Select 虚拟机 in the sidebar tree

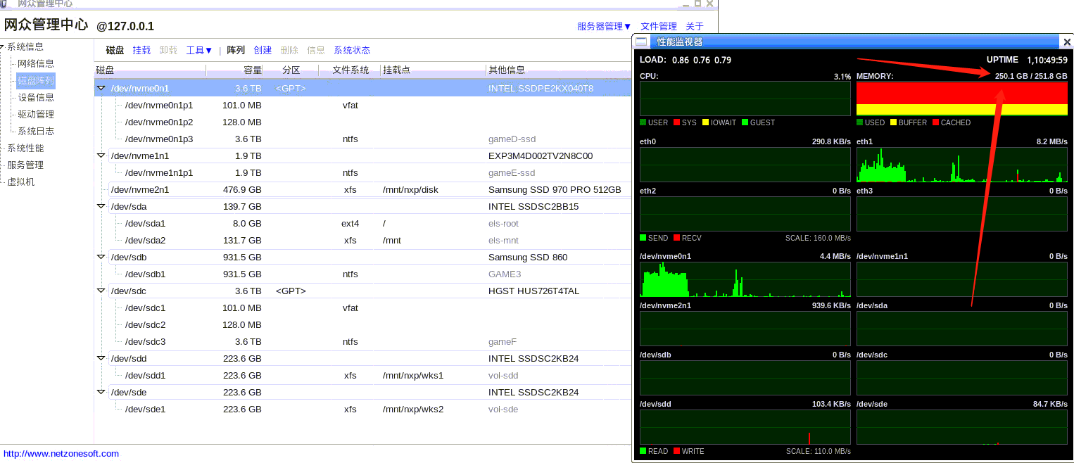[x=20, y=182]
